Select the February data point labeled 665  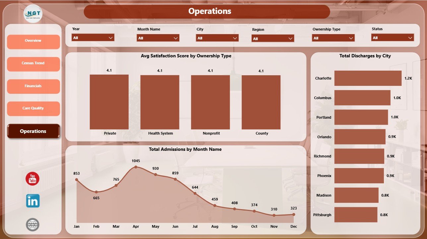(96, 192)
